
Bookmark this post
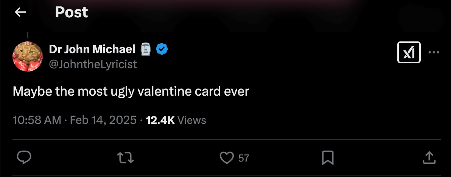[328, 158]
